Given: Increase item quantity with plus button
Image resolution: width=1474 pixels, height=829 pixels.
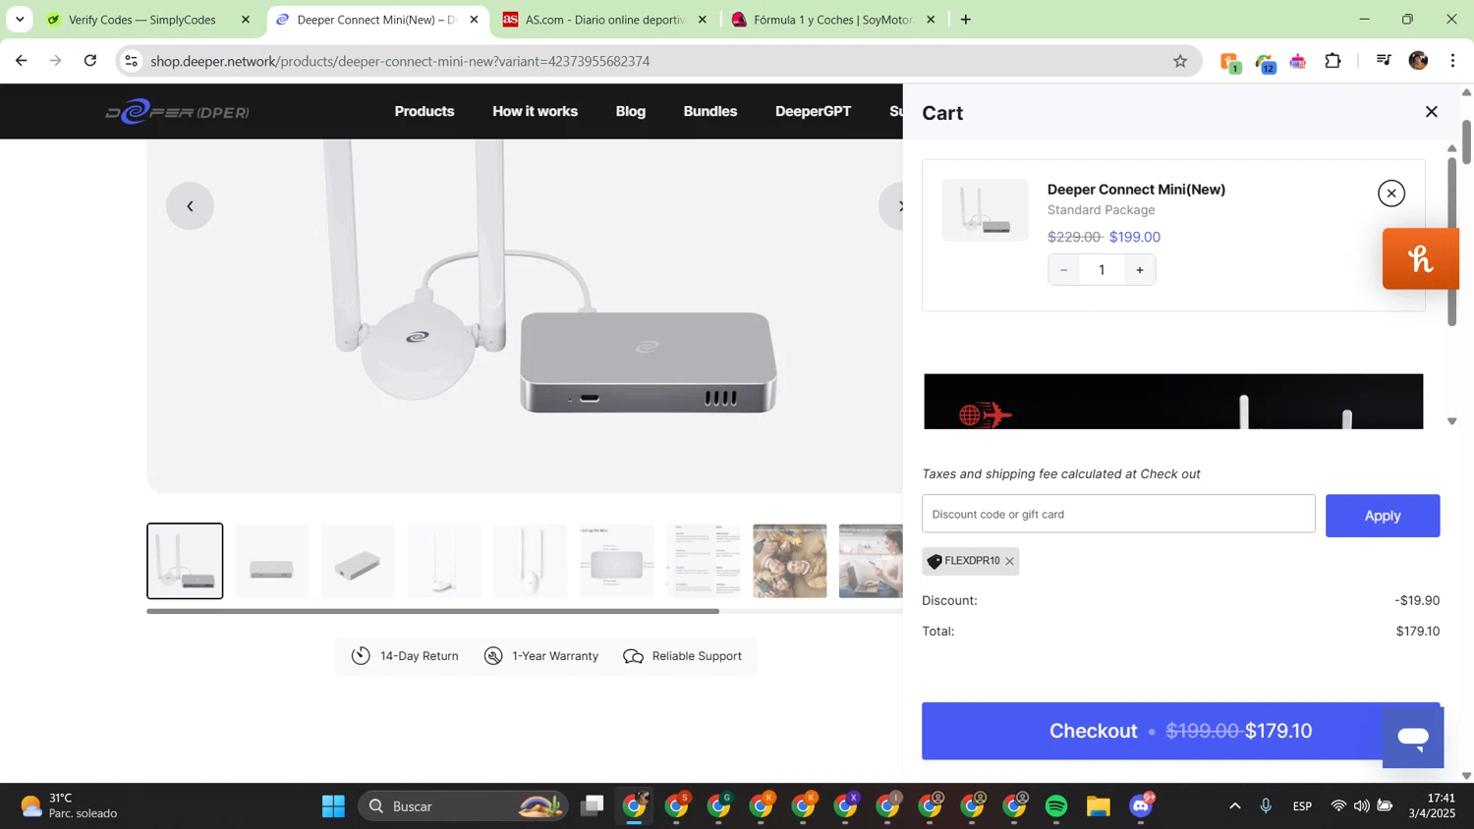Looking at the screenshot, I should [1140, 270].
